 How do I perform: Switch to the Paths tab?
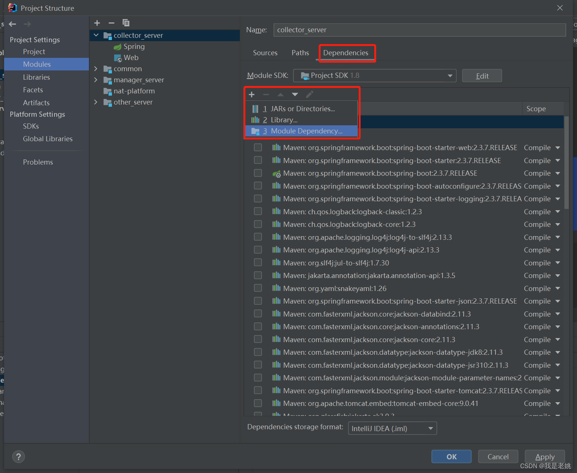point(300,53)
